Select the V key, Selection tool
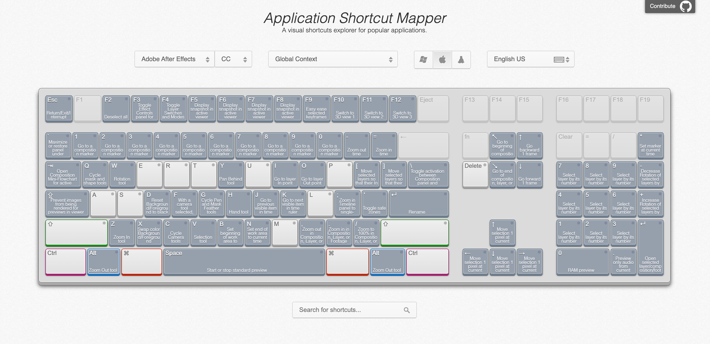This screenshot has height=344, width=710. 203,233
